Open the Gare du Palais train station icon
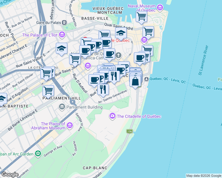Image resolution: width=222 pixels, height=178 pixels. tap(65, 23)
